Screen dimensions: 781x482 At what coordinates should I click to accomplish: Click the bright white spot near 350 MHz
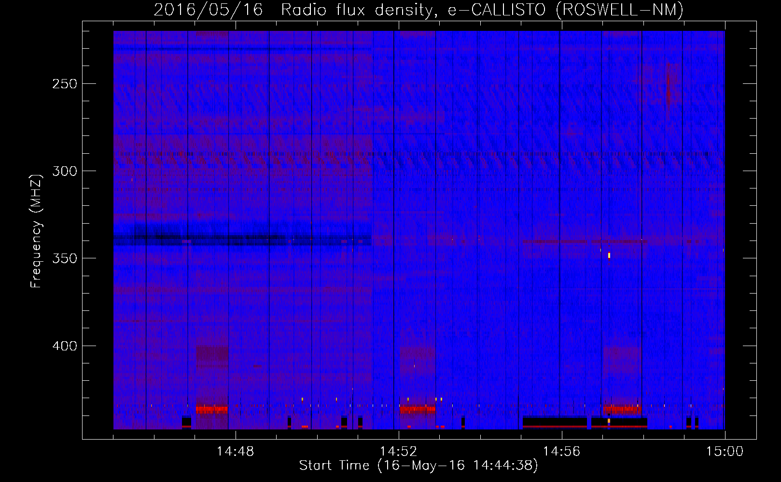click(609, 255)
